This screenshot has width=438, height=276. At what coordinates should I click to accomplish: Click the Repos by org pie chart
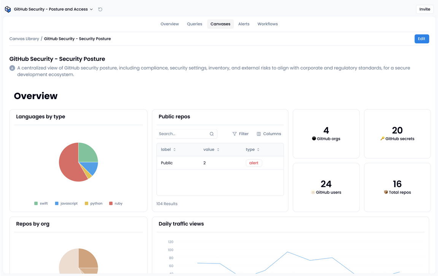click(78, 261)
